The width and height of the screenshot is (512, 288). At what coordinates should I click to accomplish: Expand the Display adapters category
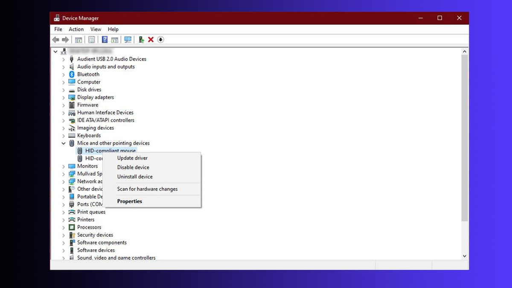click(x=64, y=97)
